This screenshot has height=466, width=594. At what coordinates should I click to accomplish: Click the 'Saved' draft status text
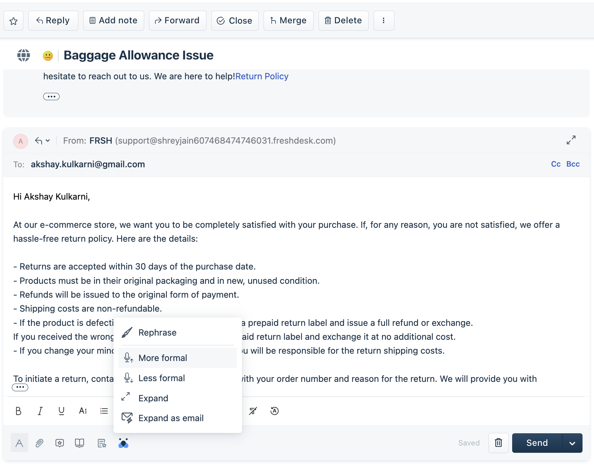coord(469,443)
